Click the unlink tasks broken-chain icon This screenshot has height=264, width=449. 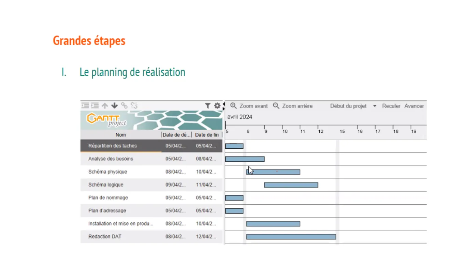click(x=134, y=106)
